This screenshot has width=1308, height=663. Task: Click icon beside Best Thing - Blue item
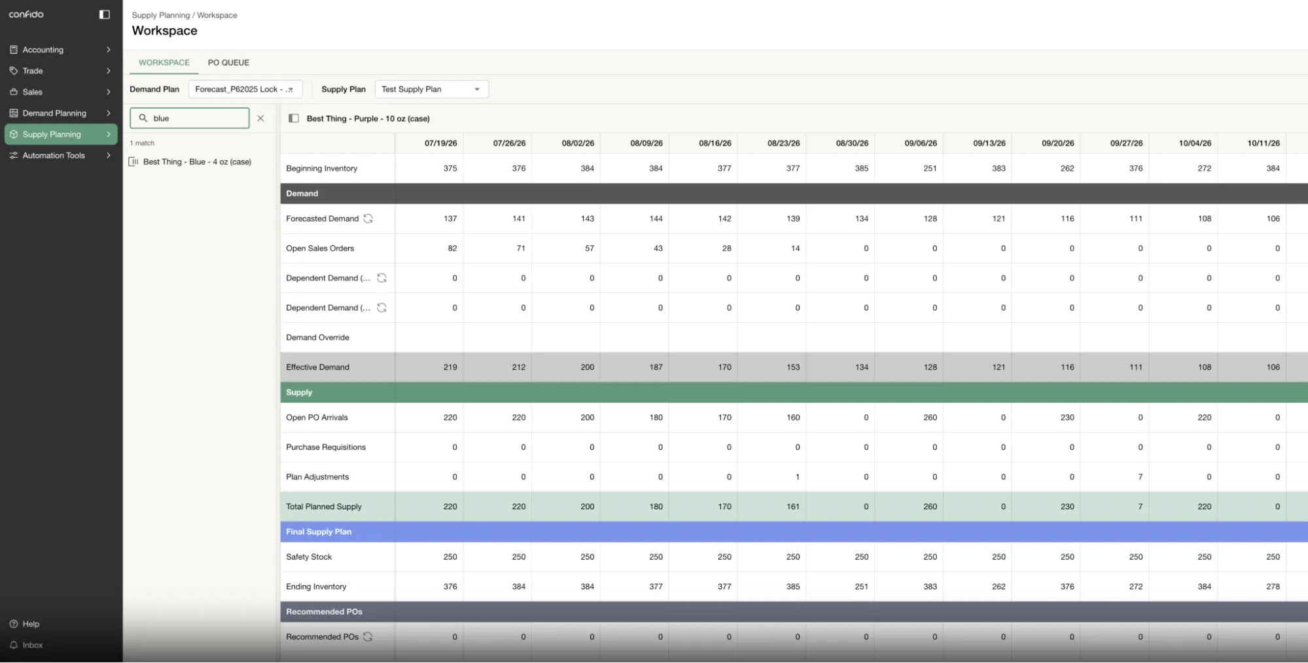coord(133,162)
